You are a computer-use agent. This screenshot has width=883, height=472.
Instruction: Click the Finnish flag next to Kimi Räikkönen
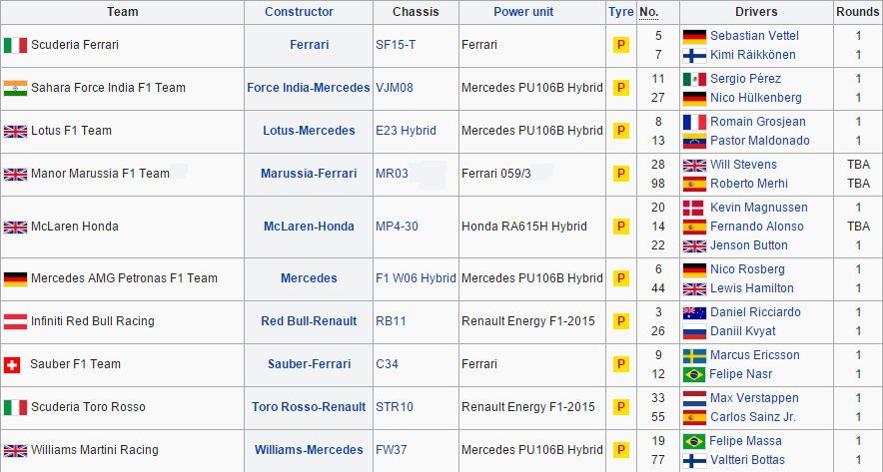click(x=694, y=55)
